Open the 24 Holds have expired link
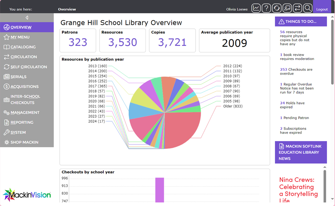The height and width of the screenshot is (206, 335). coord(292,105)
